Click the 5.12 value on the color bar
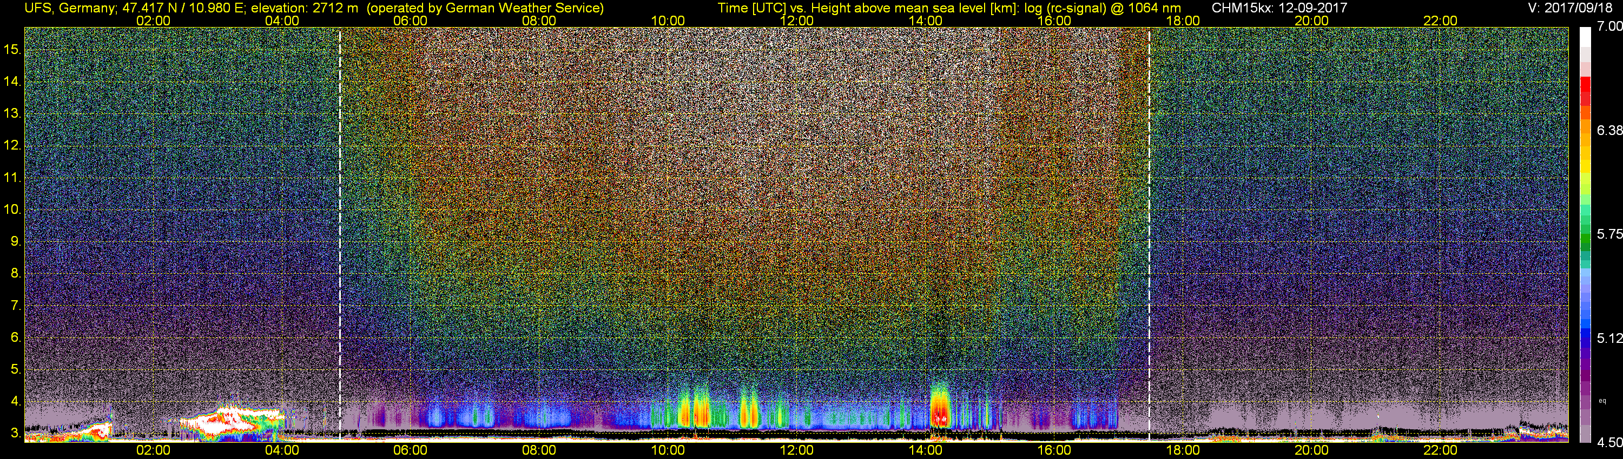Viewport: 1623px width, 459px height. [x=1610, y=338]
